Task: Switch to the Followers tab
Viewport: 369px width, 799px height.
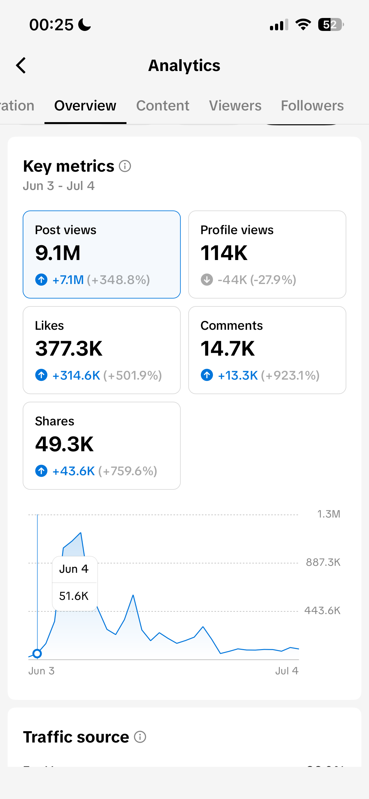Action: coord(312,106)
